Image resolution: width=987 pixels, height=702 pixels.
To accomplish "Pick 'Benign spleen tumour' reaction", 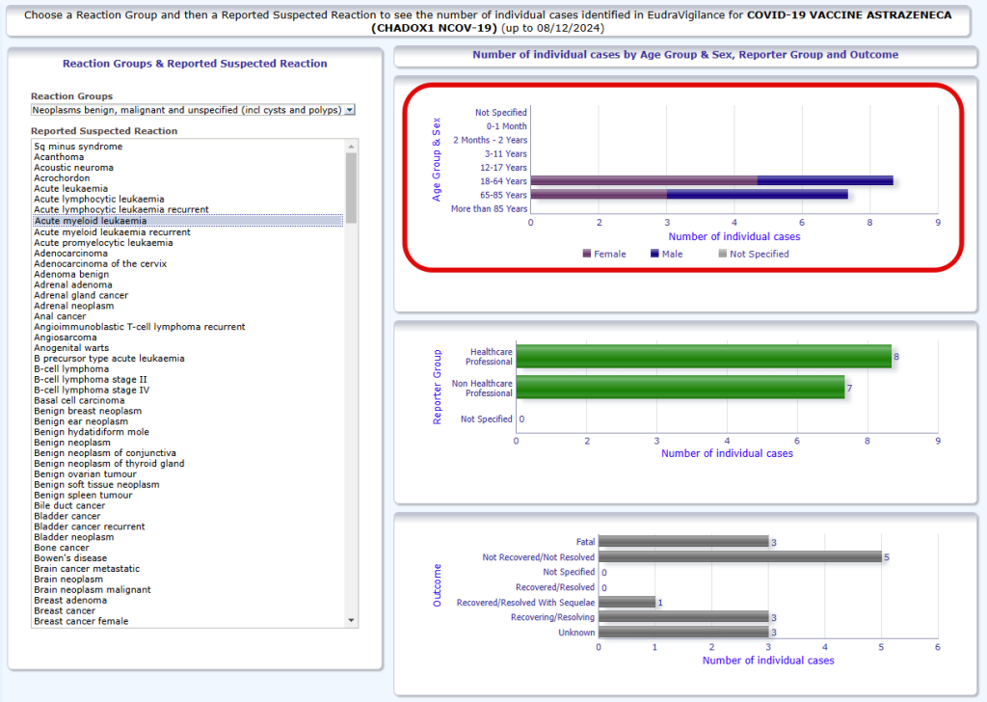I will click(x=83, y=496).
